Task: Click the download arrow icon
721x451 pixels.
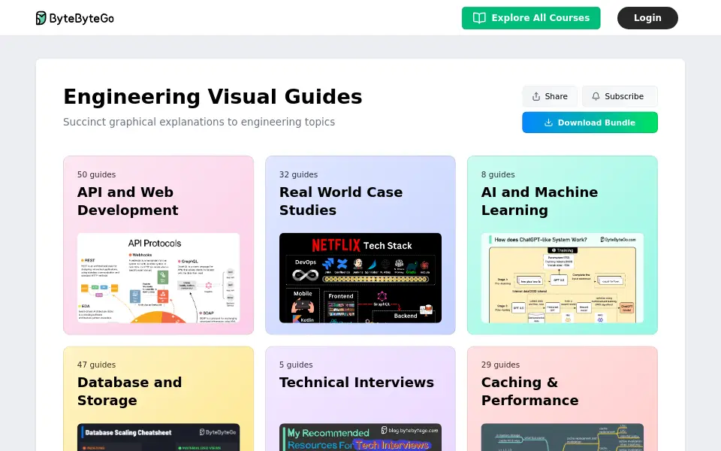Action: pos(548,123)
